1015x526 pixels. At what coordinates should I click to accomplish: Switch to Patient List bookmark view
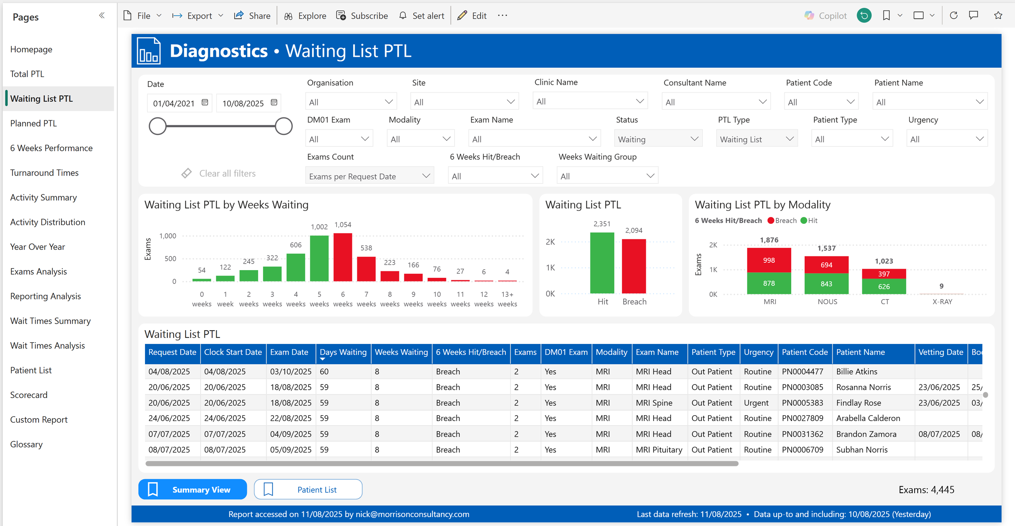click(x=308, y=490)
